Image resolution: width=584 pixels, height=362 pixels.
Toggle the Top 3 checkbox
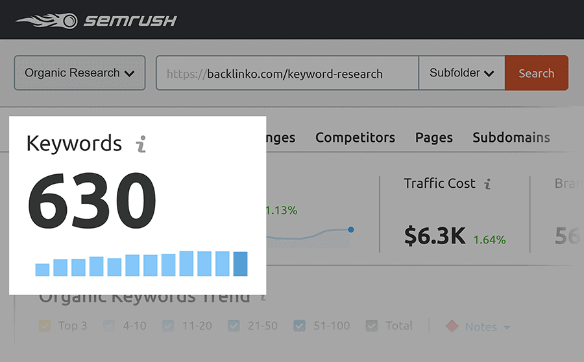(45, 326)
